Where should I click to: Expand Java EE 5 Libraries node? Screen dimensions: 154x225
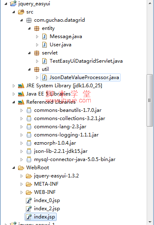(x=14, y=94)
